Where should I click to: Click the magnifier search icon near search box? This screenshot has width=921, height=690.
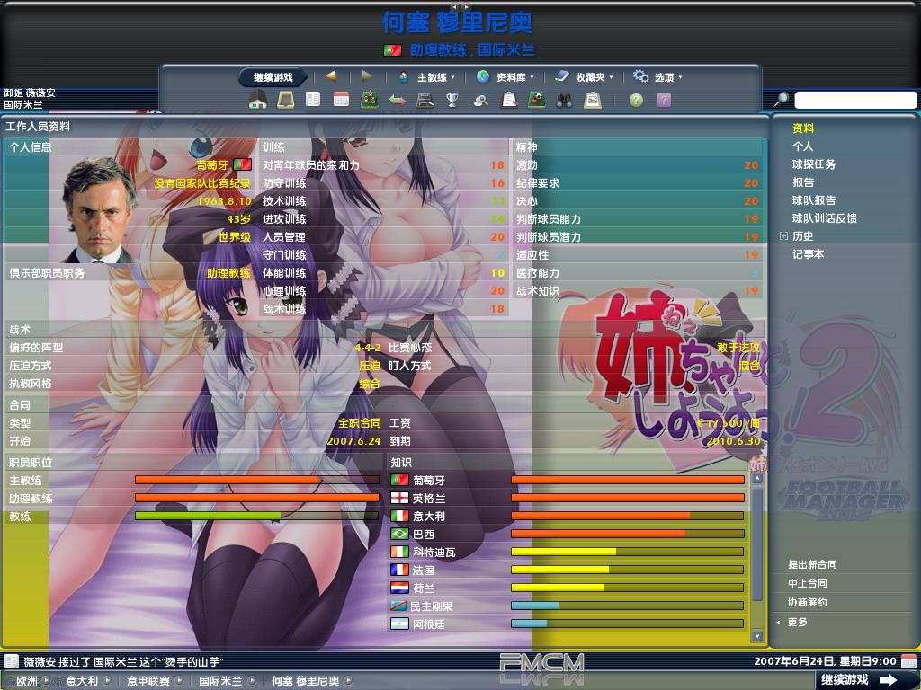click(x=781, y=100)
